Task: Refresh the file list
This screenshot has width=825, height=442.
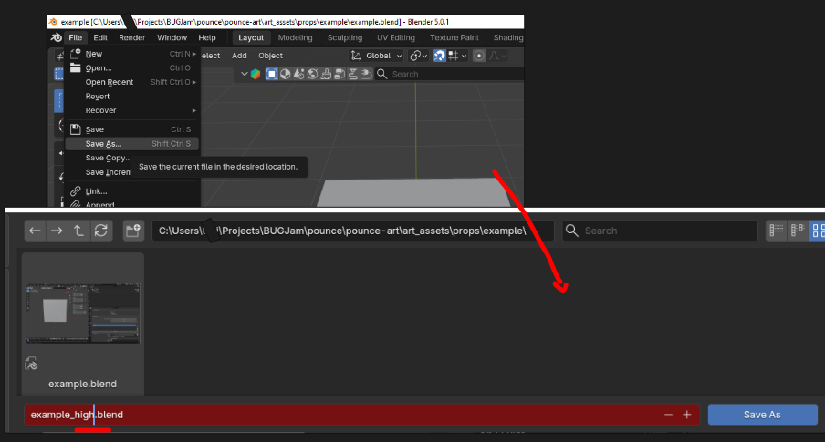Action: [101, 231]
